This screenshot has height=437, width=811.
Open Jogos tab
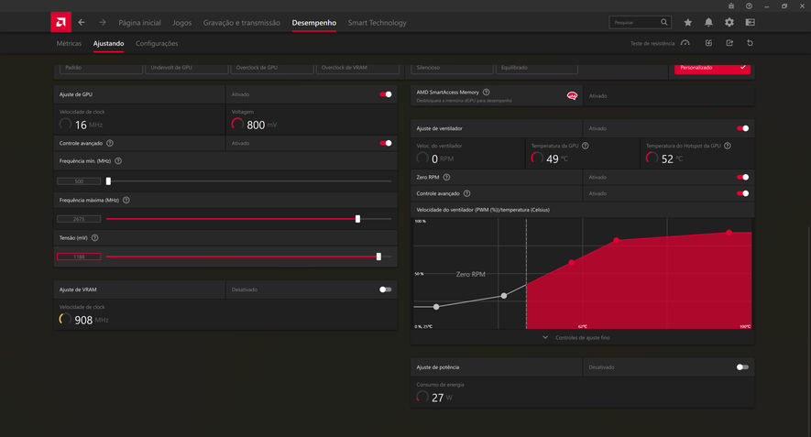pos(182,23)
